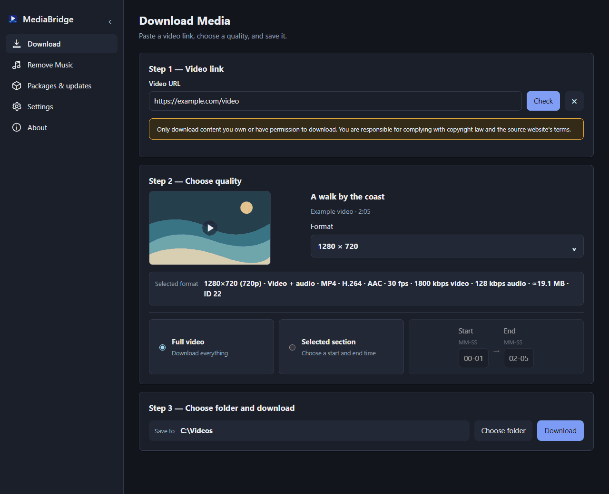
Task: Click the video title A walk by the coast
Action: pyautogui.click(x=347, y=197)
